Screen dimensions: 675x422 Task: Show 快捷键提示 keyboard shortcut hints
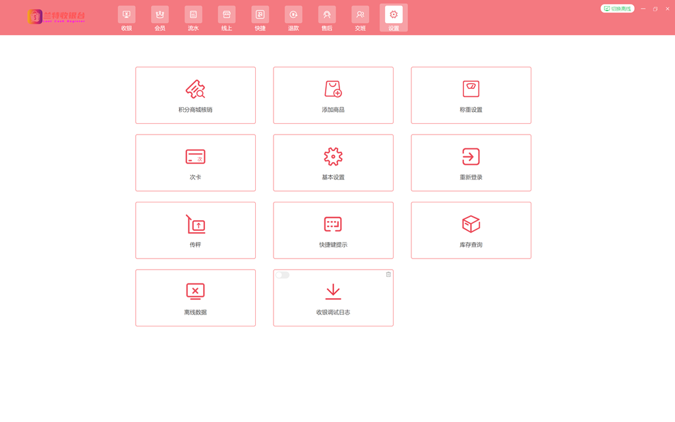[333, 230]
